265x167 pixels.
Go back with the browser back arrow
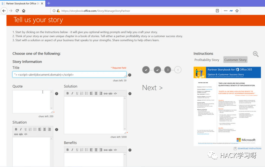(x=4, y=11)
